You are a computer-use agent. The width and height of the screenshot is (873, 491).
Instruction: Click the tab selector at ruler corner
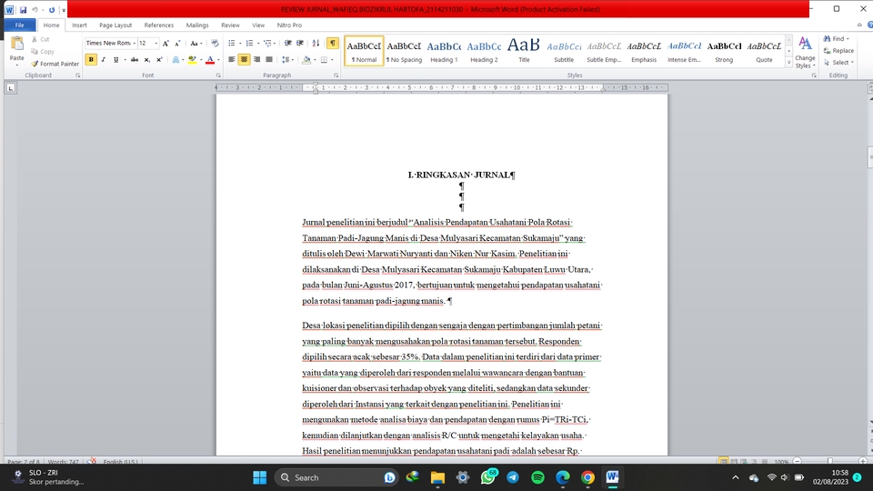click(x=11, y=87)
